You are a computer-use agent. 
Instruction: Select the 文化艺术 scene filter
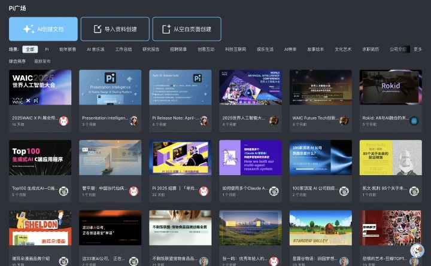(x=343, y=50)
